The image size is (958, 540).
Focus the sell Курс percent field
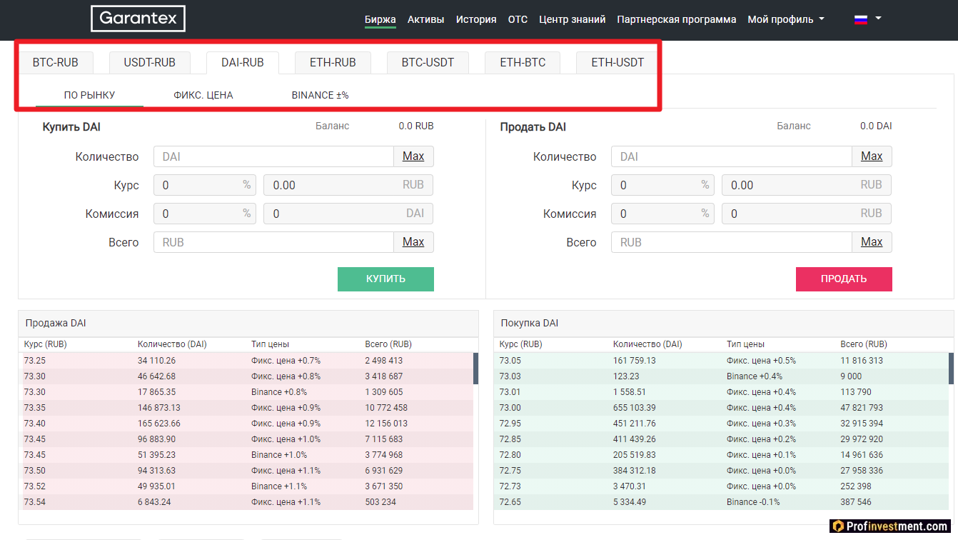pyautogui.click(x=662, y=185)
